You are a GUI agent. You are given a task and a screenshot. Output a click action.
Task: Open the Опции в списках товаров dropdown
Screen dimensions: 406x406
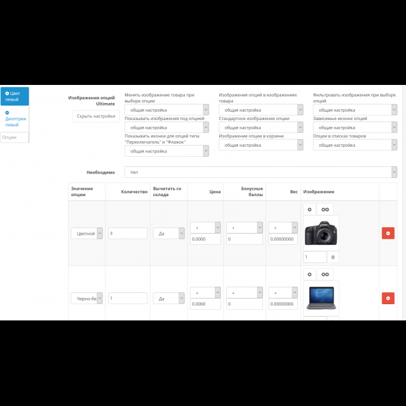click(355, 145)
